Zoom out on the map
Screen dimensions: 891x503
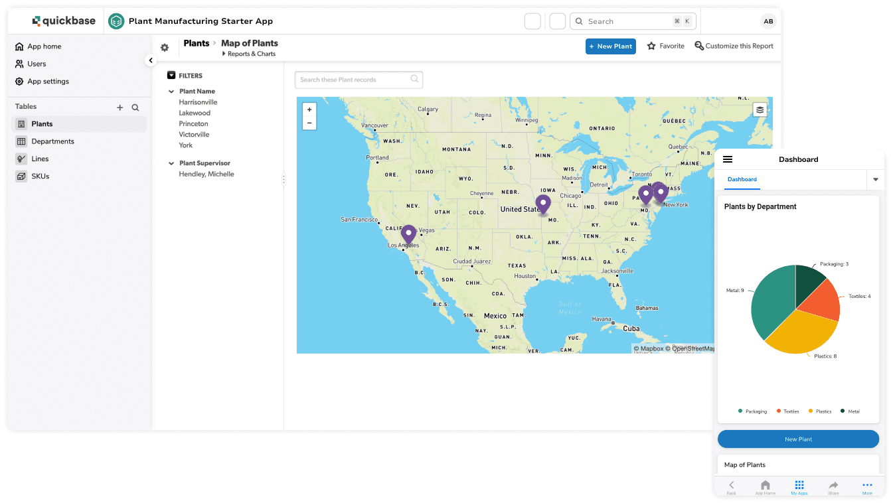pyautogui.click(x=309, y=123)
